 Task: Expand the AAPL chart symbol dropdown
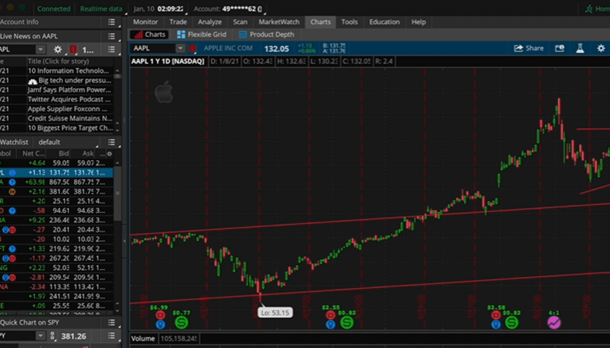(179, 48)
